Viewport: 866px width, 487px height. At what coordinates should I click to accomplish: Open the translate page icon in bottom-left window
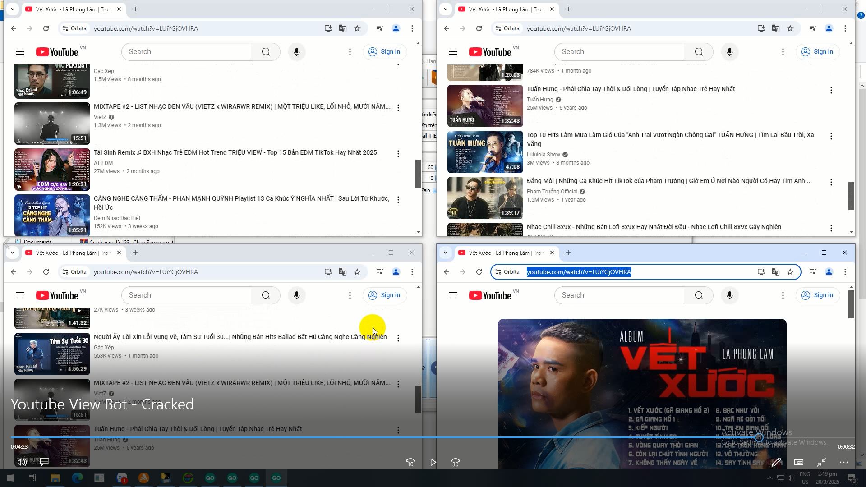(343, 272)
